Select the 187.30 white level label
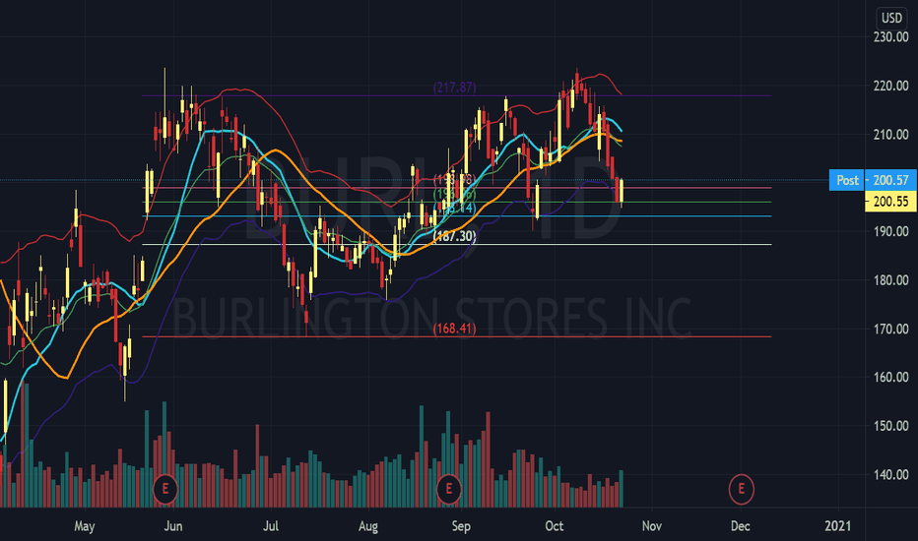The image size is (918, 541). click(454, 236)
